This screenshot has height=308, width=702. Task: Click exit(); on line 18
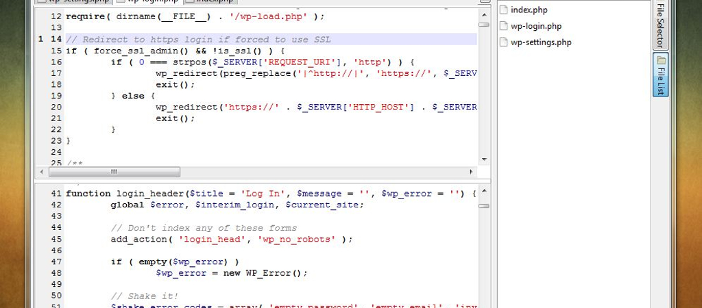pyautogui.click(x=175, y=84)
